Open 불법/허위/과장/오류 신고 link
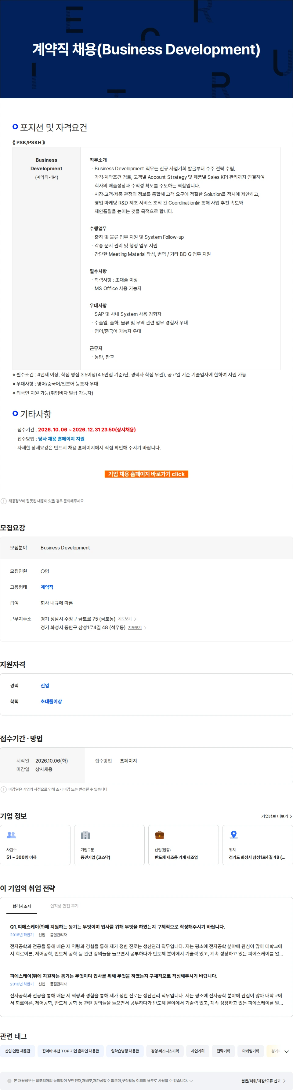Screen dimensions: 293x1090 click(x=263, y=1081)
